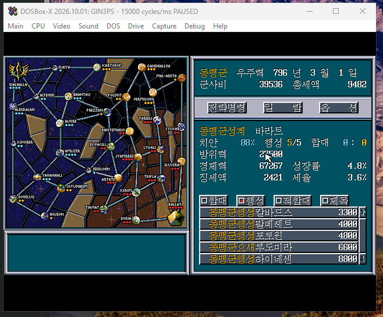Select the 포토원 planet row
The width and height of the screenshot is (383, 317).
pos(279,236)
